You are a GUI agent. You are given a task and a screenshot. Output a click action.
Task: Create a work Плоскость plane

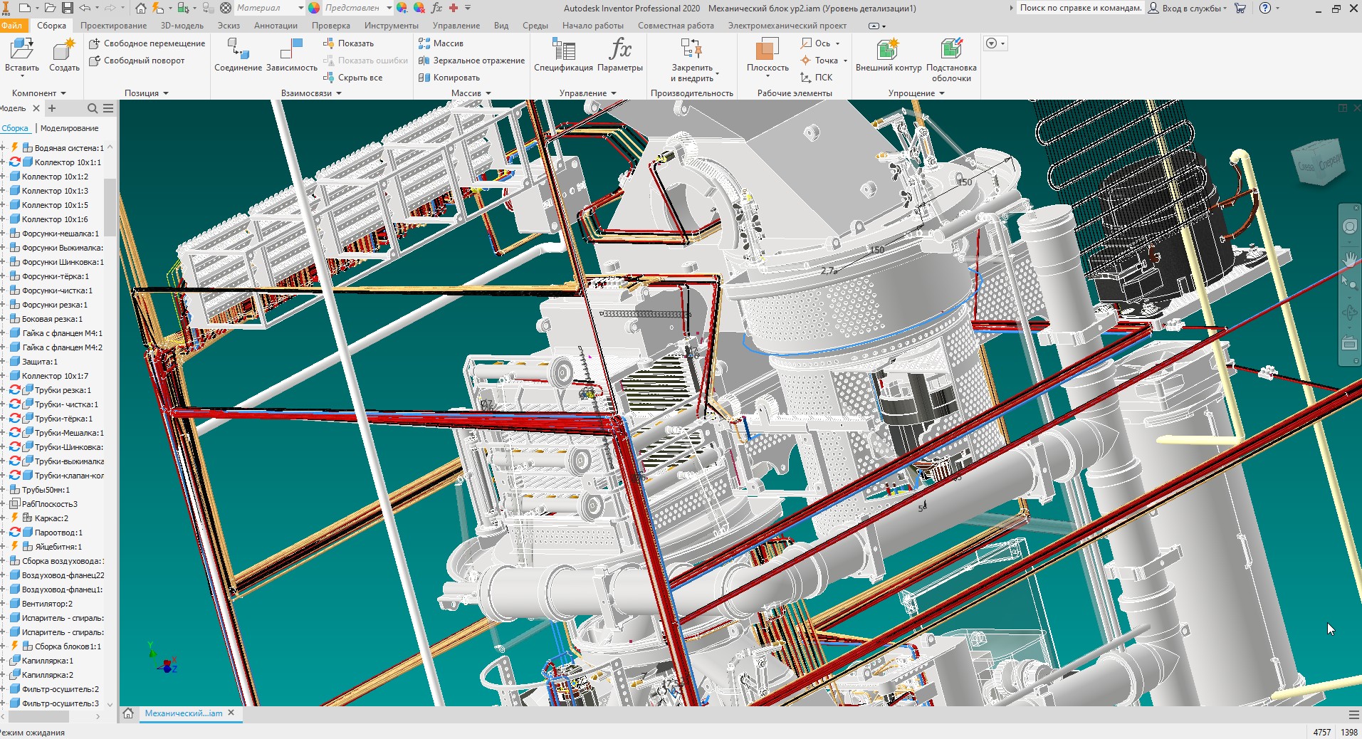pos(767,50)
